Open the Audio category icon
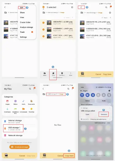Viewport: 115px width, 161px height. 23,101
